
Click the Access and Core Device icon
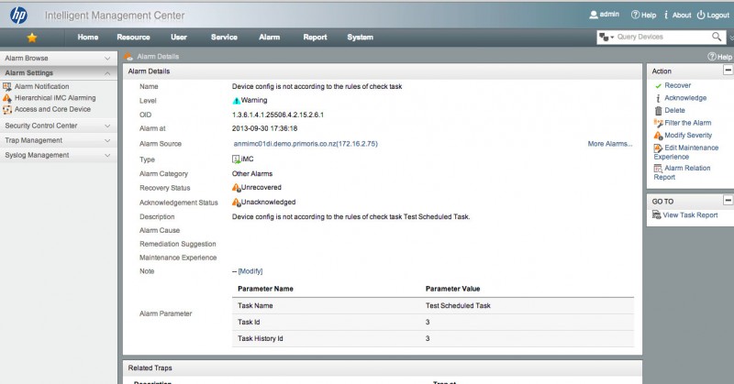[7, 109]
